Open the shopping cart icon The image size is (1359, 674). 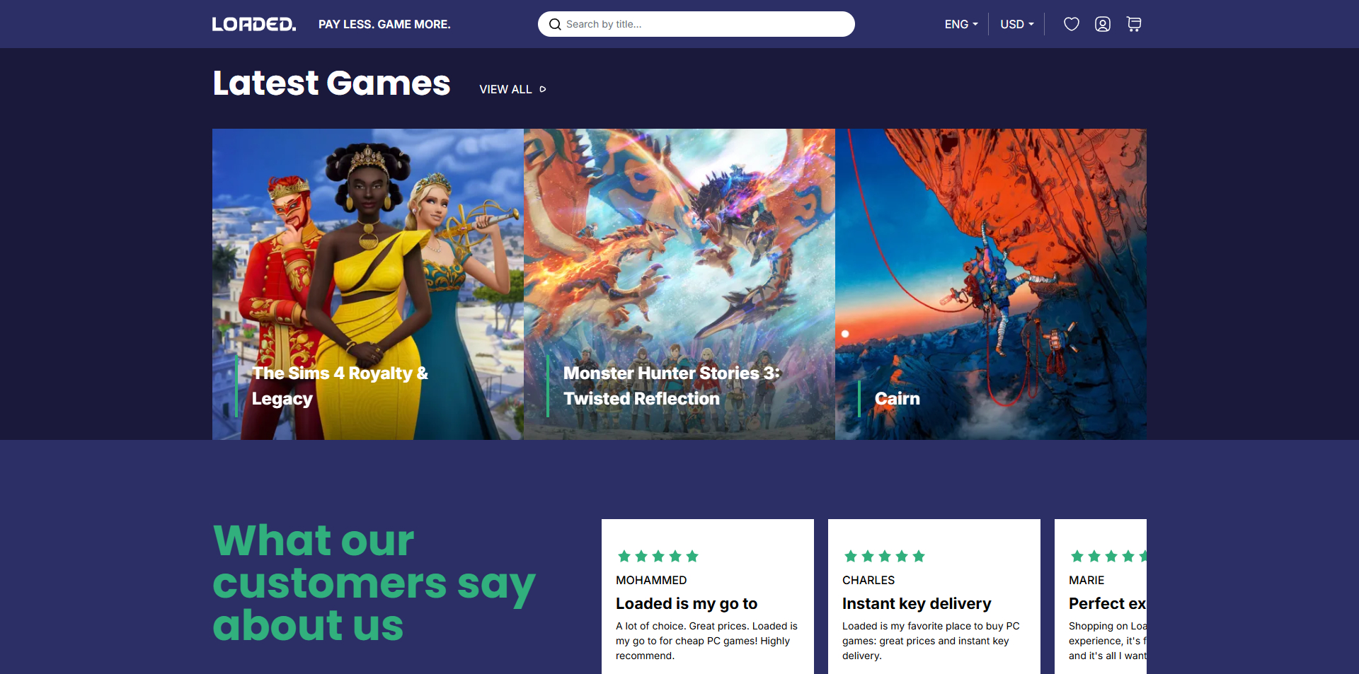pyautogui.click(x=1134, y=24)
